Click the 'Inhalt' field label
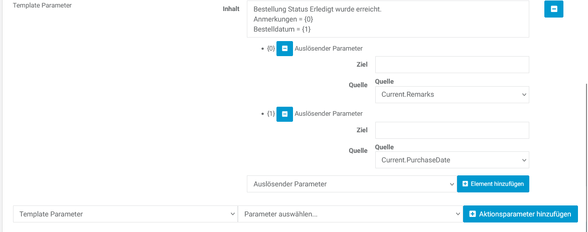This screenshot has width=588, height=232. tap(231, 9)
